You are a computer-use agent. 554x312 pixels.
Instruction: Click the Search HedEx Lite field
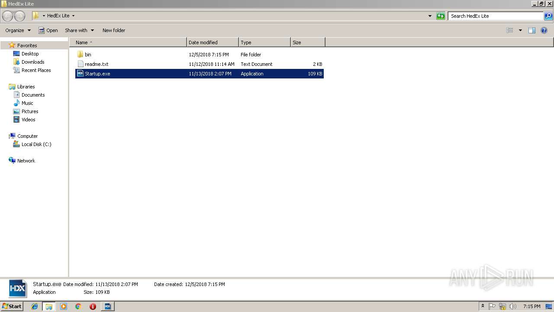coord(496,16)
